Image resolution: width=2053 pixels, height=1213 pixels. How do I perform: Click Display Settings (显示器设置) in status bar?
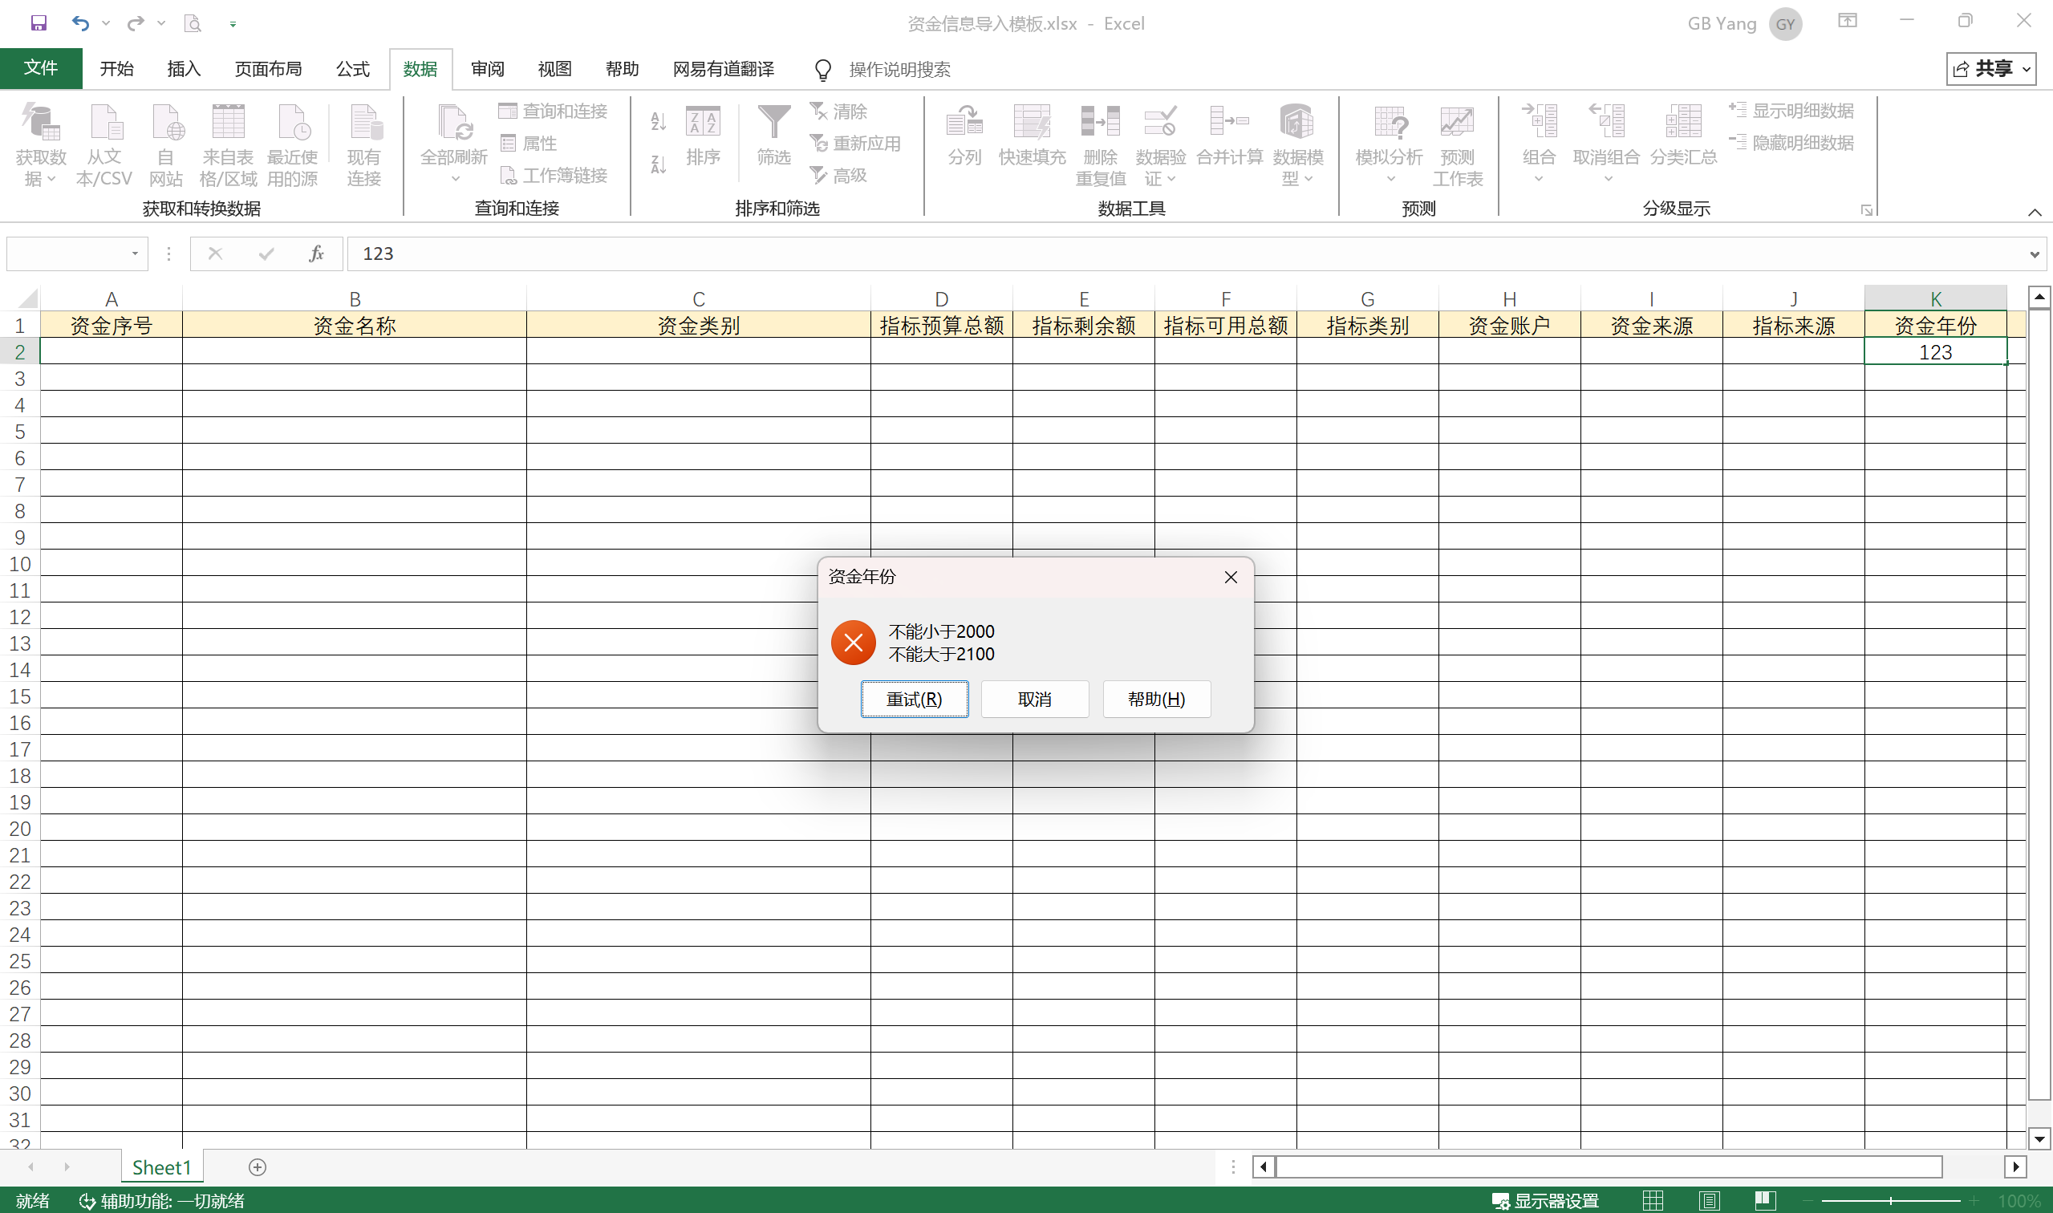point(1545,1200)
